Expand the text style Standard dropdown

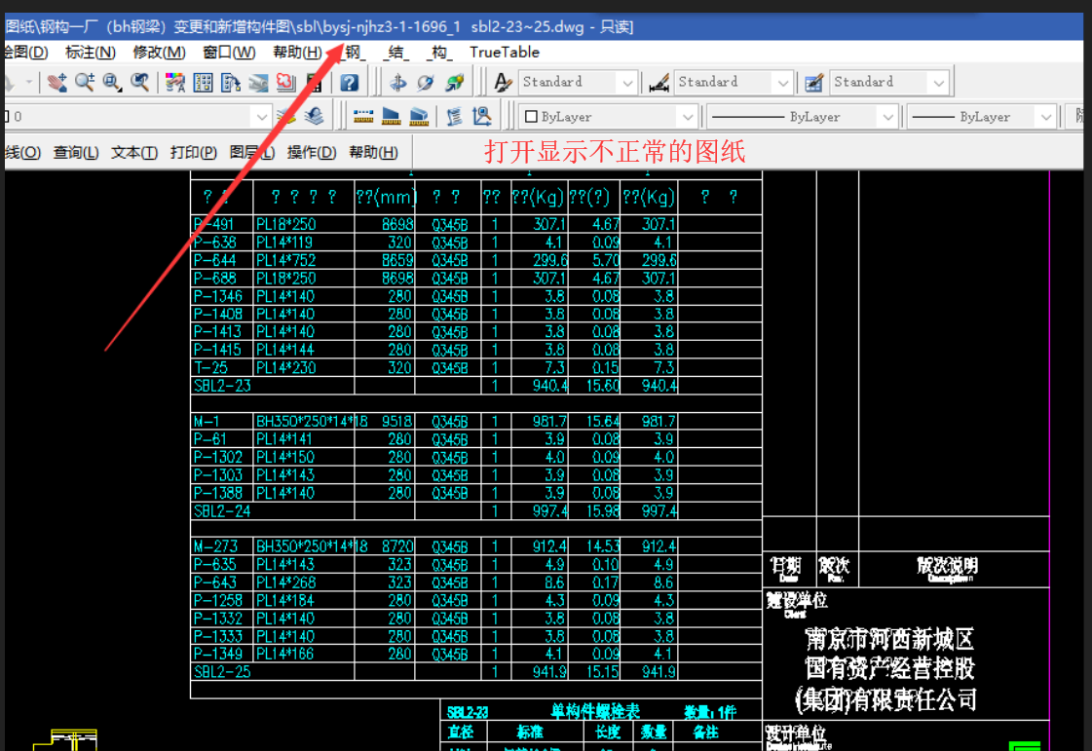(627, 83)
